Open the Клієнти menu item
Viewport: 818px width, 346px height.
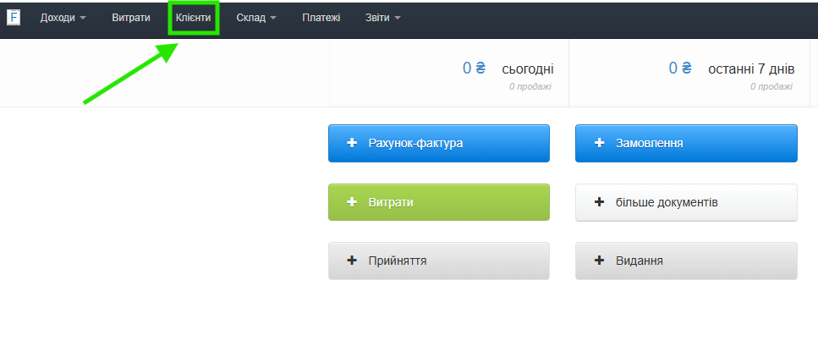click(x=194, y=18)
